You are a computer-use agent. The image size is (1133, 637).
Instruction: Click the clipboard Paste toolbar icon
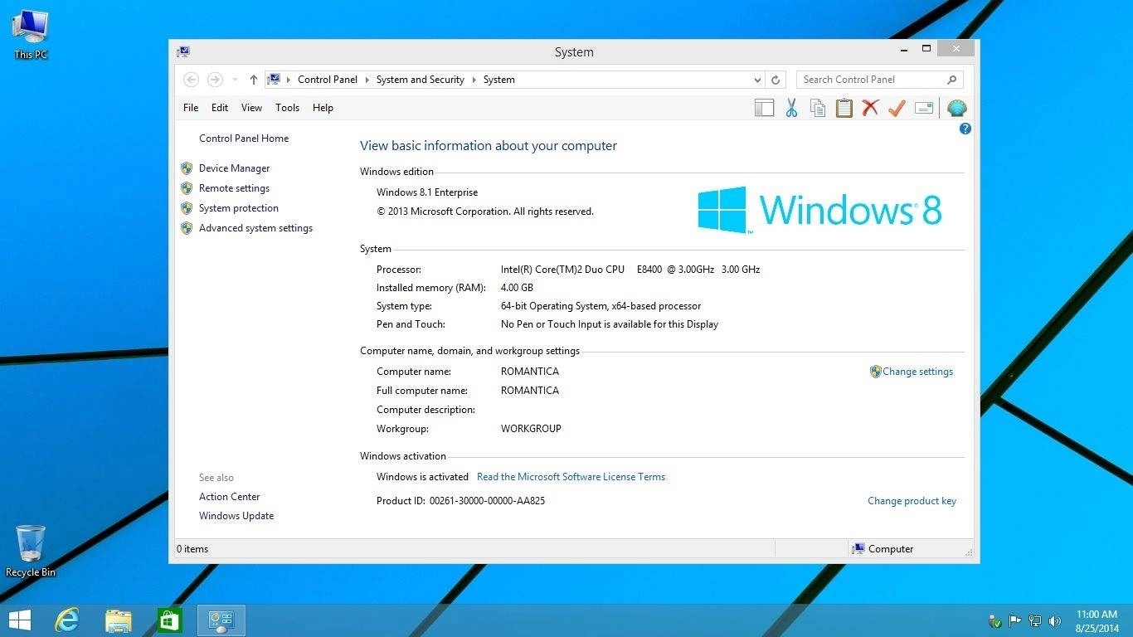(x=844, y=108)
